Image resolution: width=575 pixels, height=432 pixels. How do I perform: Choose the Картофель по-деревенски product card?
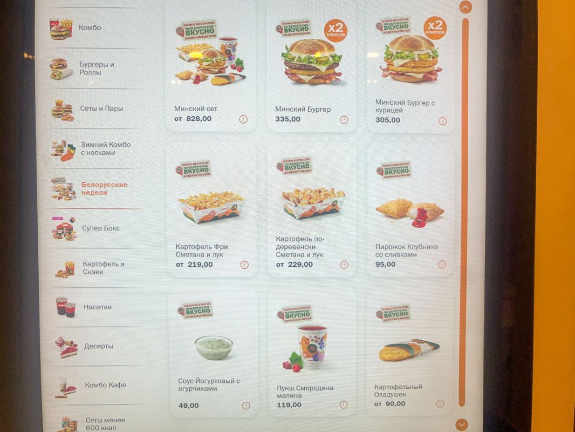(x=312, y=210)
